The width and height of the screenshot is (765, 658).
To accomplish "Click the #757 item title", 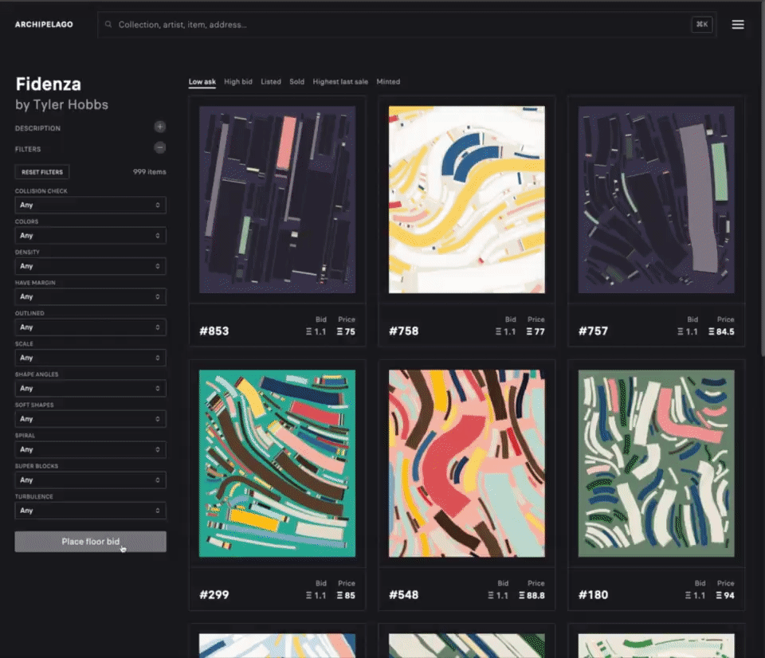I will [x=593, y=331].
